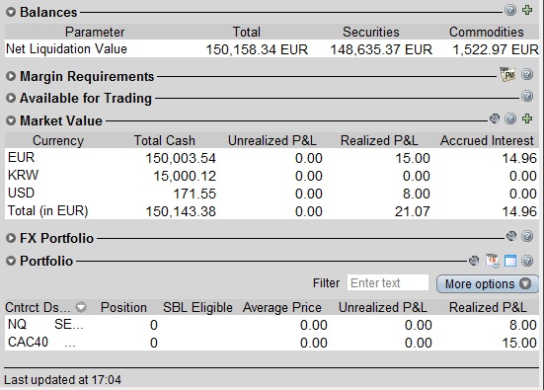Click the Realized P&L portfolio column header
Viewport: 544px width, 390px height.
[488, 307]
